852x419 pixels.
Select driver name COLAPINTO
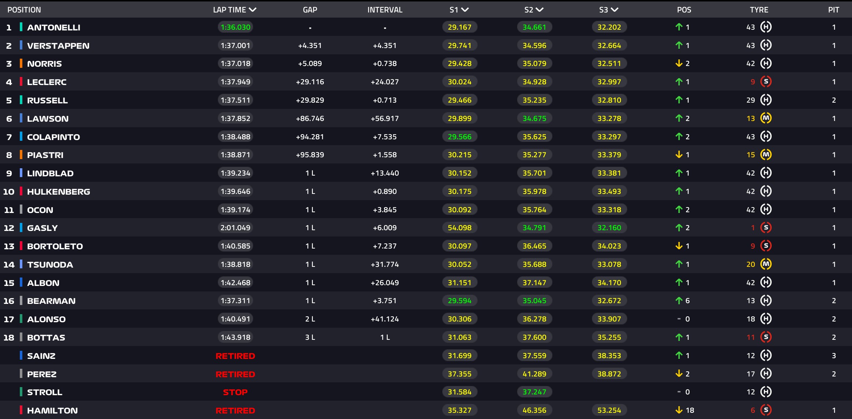(x=54, y=137)
